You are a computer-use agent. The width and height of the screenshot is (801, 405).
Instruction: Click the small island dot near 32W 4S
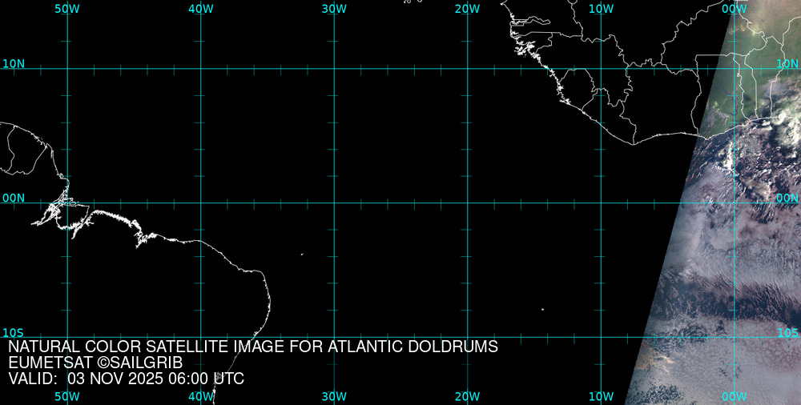point(302,255)
